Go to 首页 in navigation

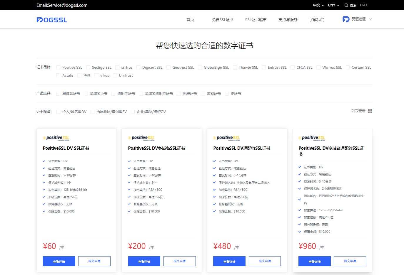click(190, 20)
